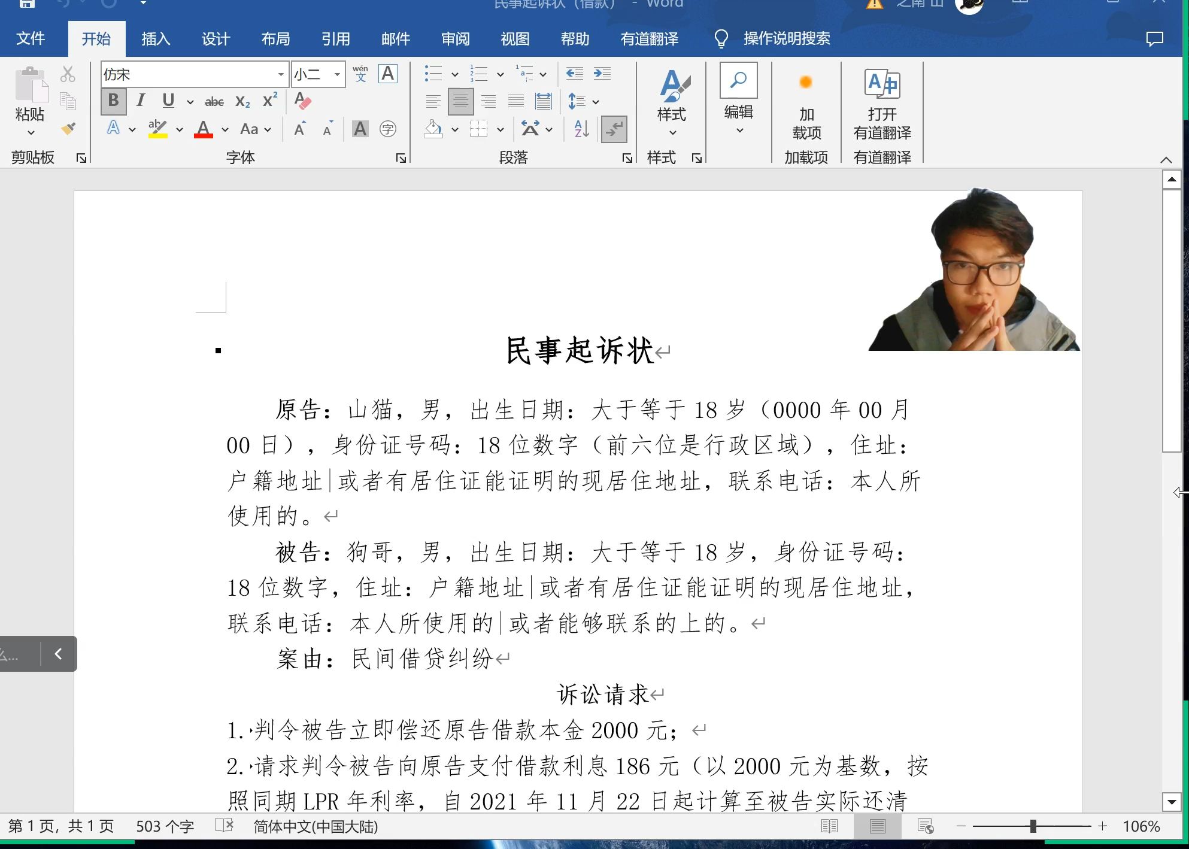Viewport: 1189px width, 849px height.
Task: Open the phonetic guide (wén) tool
Action: (360, 74)
